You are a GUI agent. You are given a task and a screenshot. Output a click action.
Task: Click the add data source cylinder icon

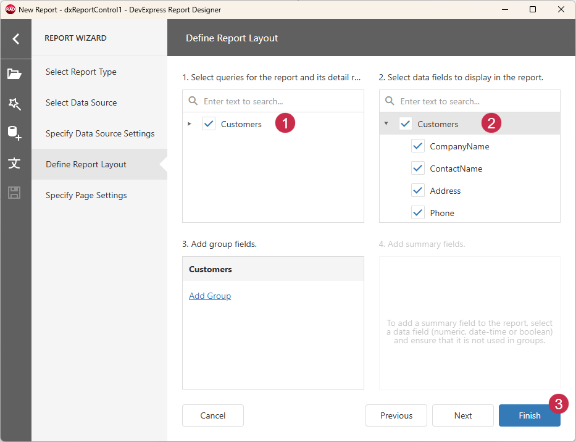(x=15, y=133)
